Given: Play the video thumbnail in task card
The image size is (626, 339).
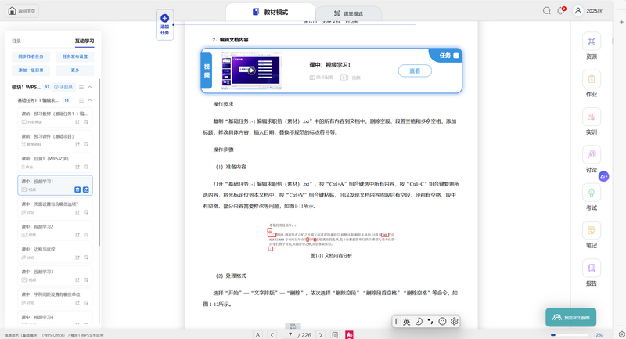Looking at the screenshot, I should click(251, 70).
